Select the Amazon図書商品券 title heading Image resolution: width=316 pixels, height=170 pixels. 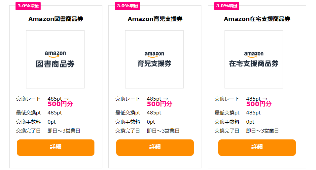pos(56,19)
